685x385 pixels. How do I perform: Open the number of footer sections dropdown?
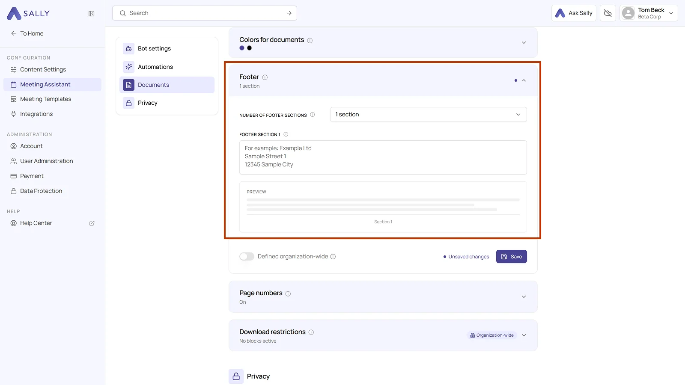click(428, 115)
